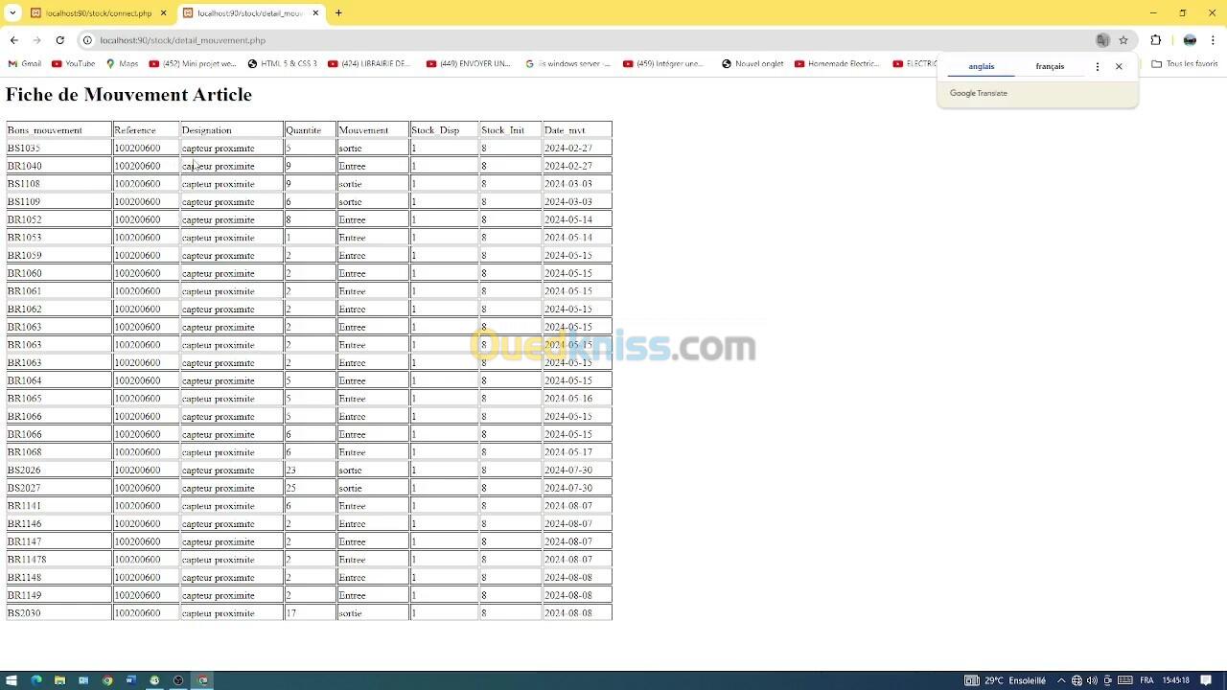This screenshot has height=690, width=1227.
Task: Open the YouTube bookmark
Action: point(74,64)
